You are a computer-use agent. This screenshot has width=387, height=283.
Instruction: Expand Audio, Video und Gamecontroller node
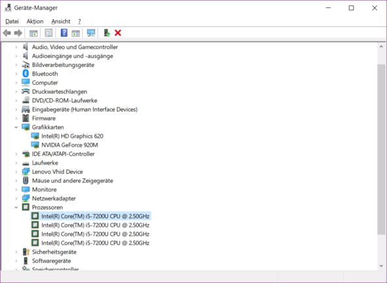pyautogui.click(x=16, y=47)
